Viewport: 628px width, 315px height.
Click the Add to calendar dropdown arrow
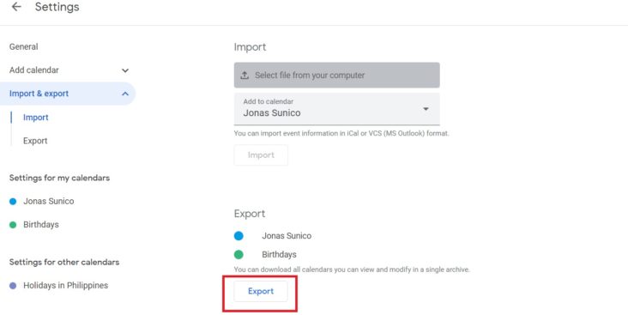tap(426, 109)
